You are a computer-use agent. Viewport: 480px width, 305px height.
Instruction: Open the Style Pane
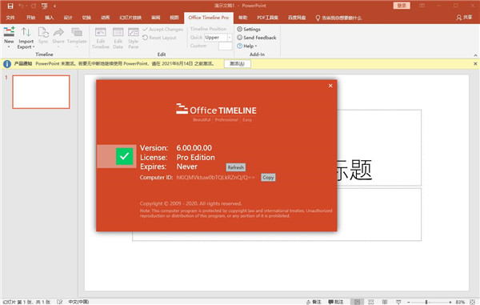pyautogui.click(x=133, y=38)
